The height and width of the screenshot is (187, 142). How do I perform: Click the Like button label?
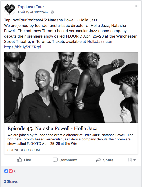(27, 160)
